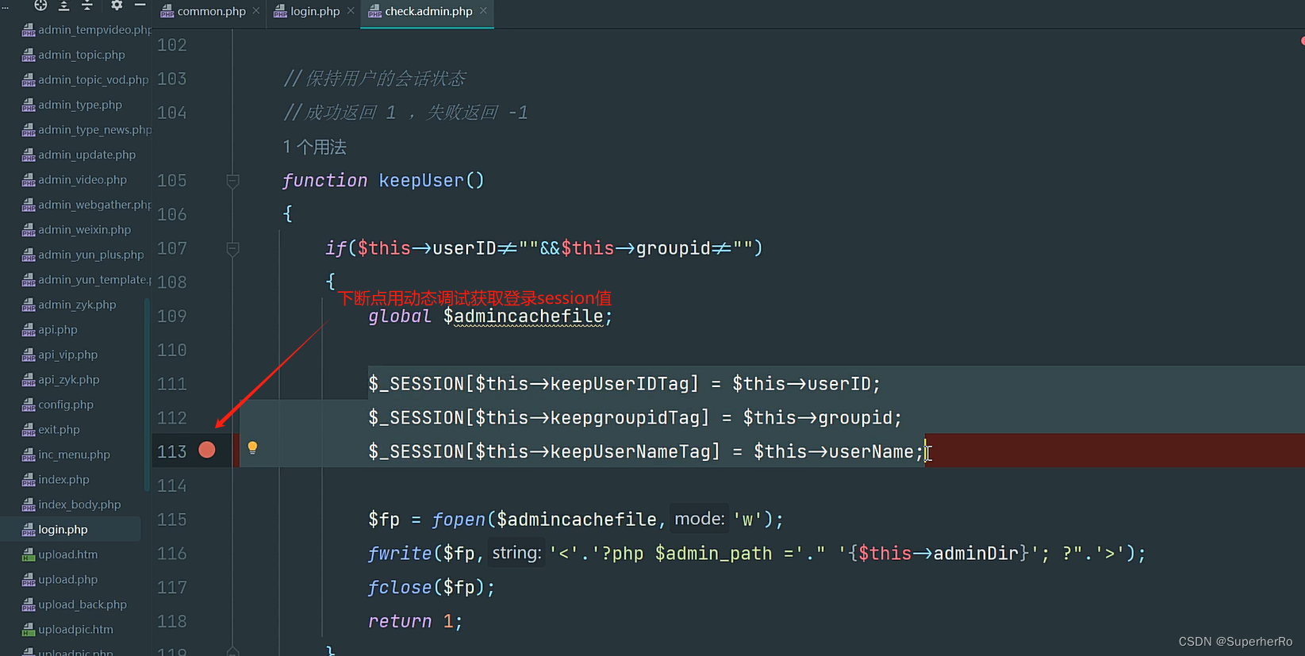Select admin_type.php in the project tree
The width and height of the screenshot is (1305, 656).
71,105
